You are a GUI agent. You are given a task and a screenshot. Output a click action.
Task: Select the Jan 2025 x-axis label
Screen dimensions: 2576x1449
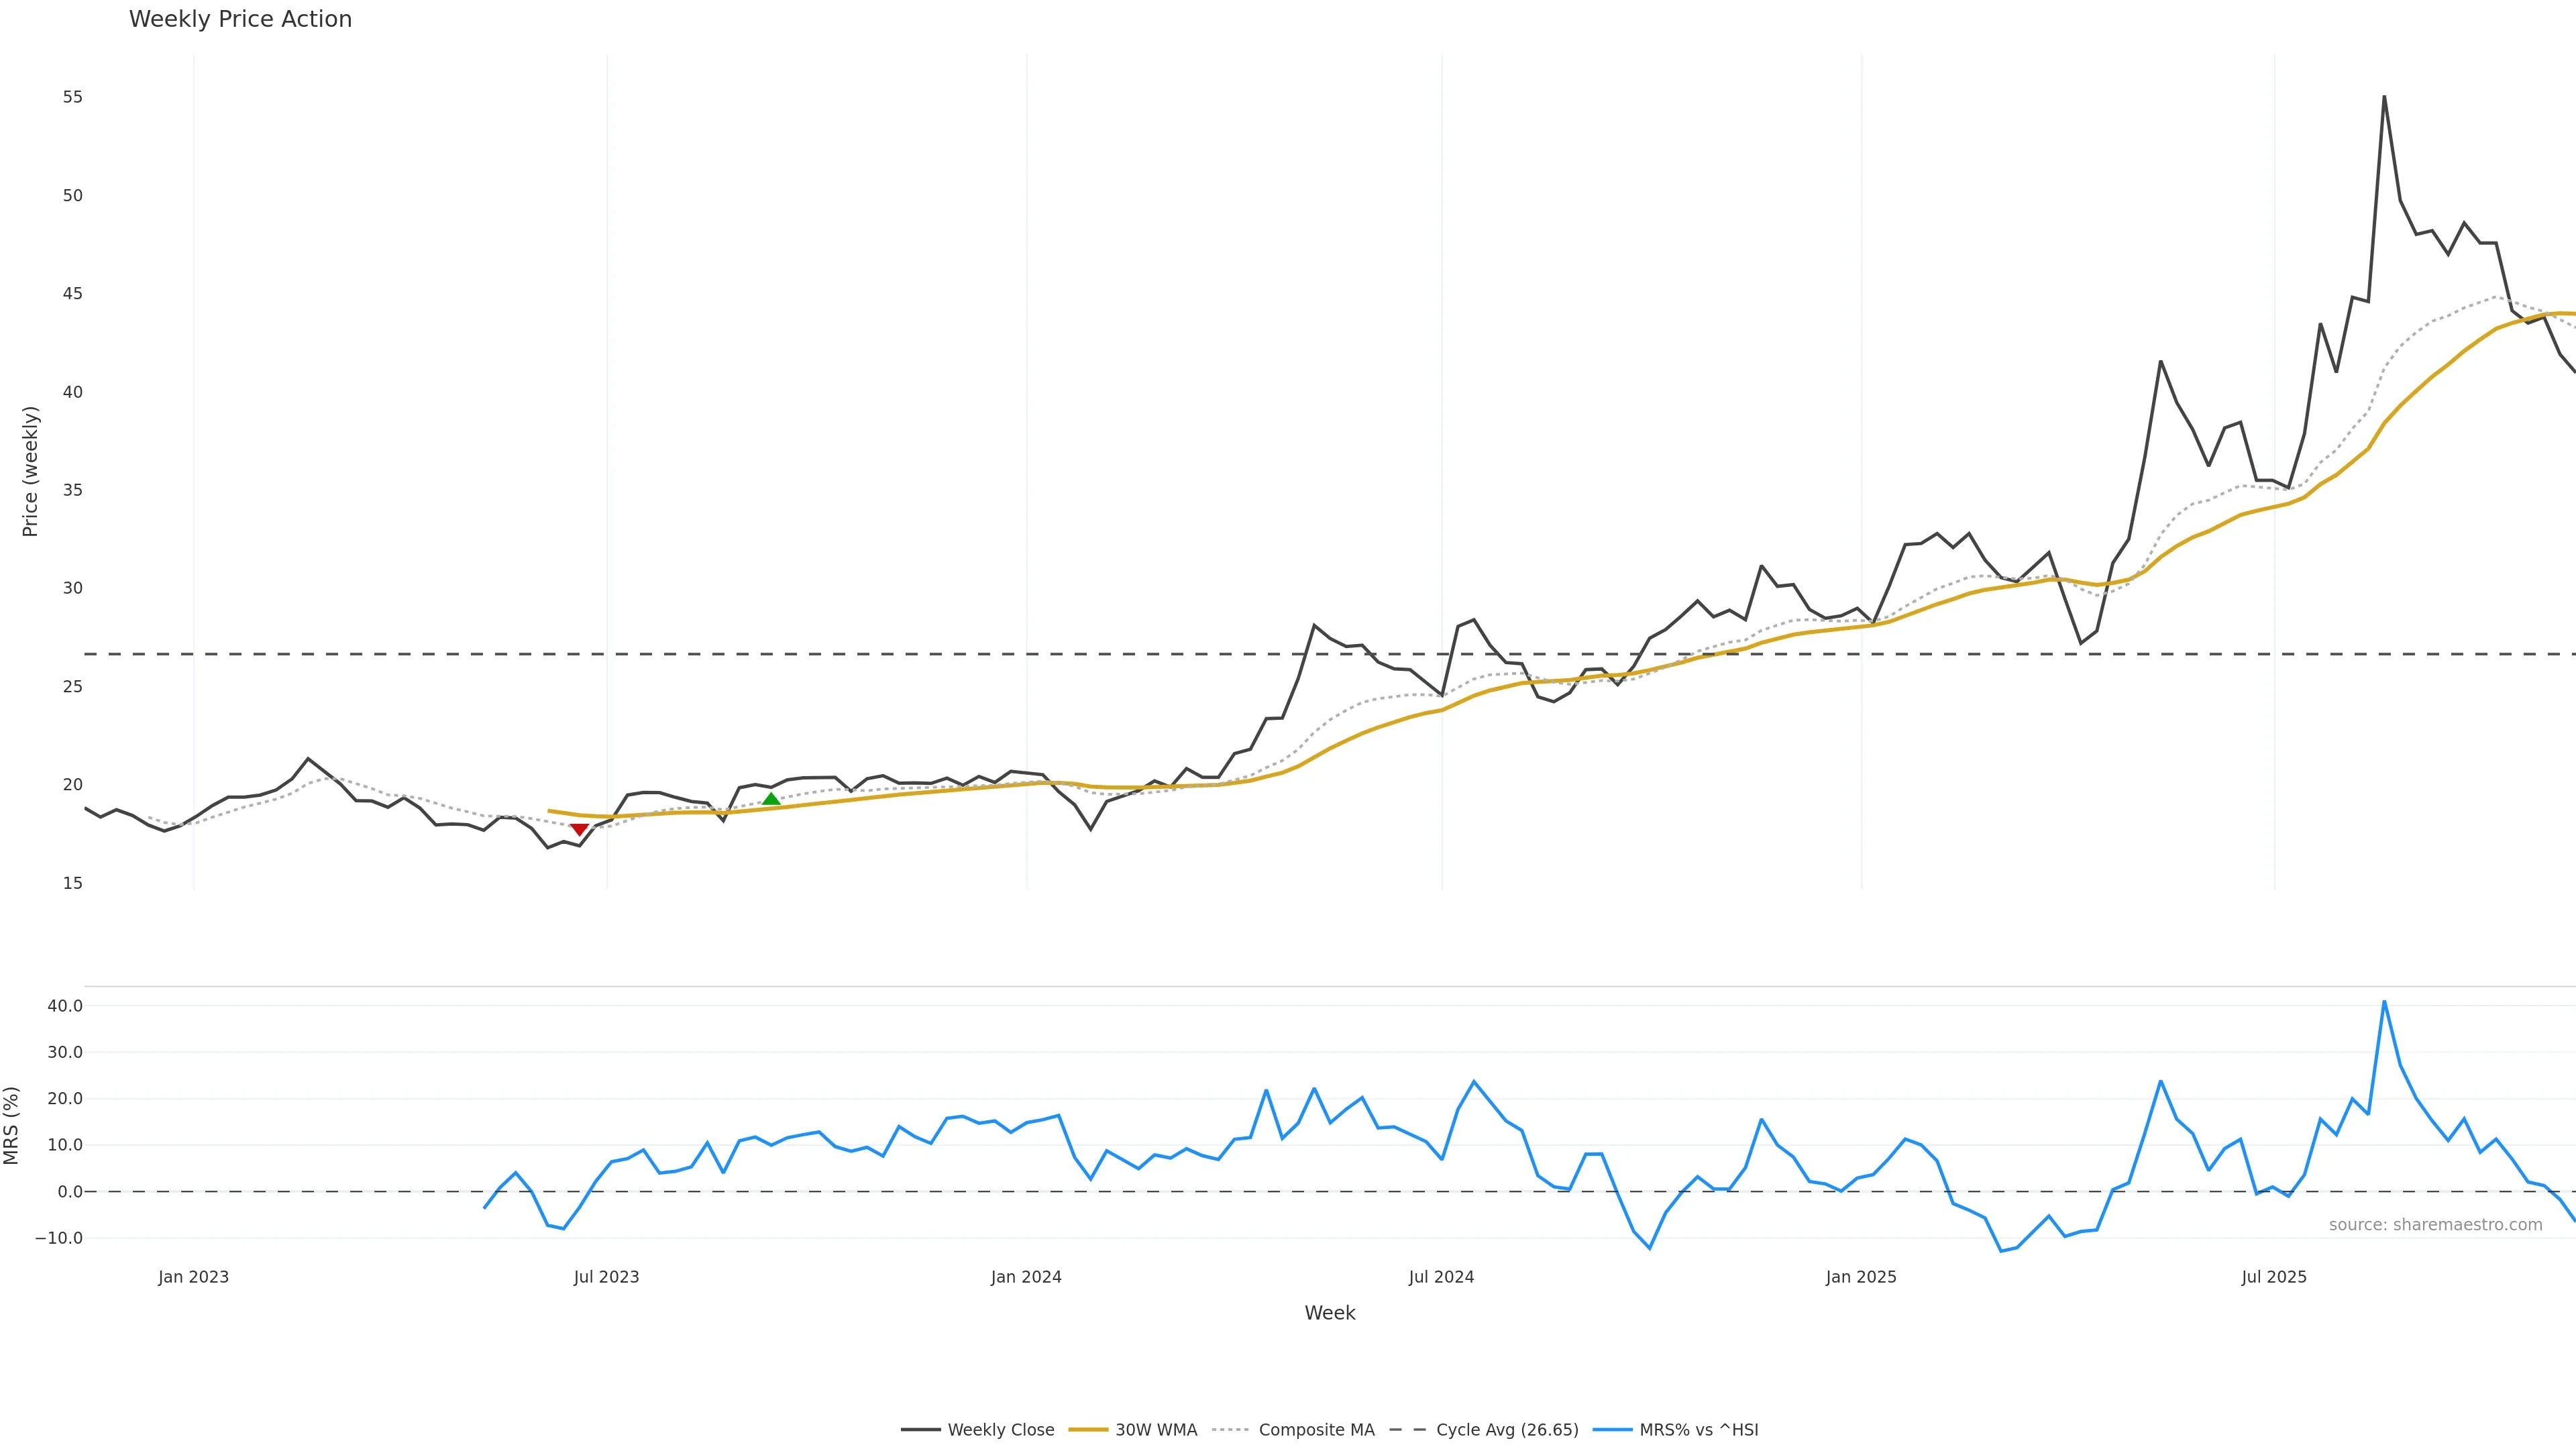pyautogui.click(x=1861, y=1277)
